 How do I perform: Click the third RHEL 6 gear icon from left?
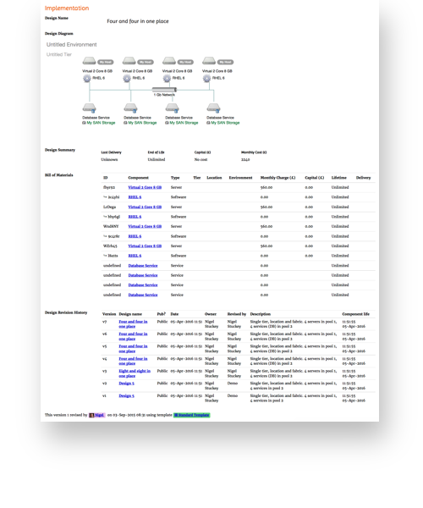pyautogui.click(x=167, y=78)
